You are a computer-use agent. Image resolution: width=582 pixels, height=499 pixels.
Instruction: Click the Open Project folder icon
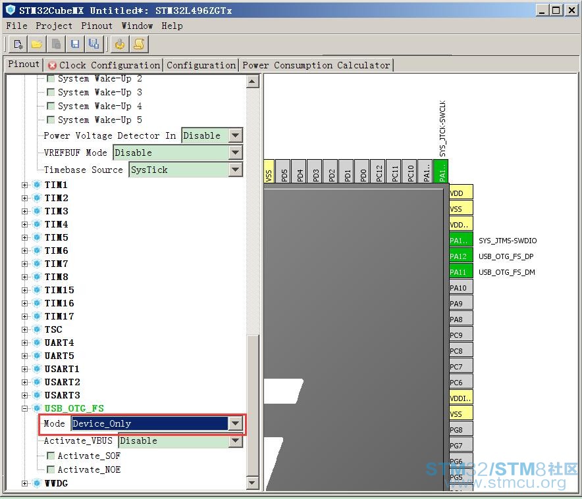[37, 45]
